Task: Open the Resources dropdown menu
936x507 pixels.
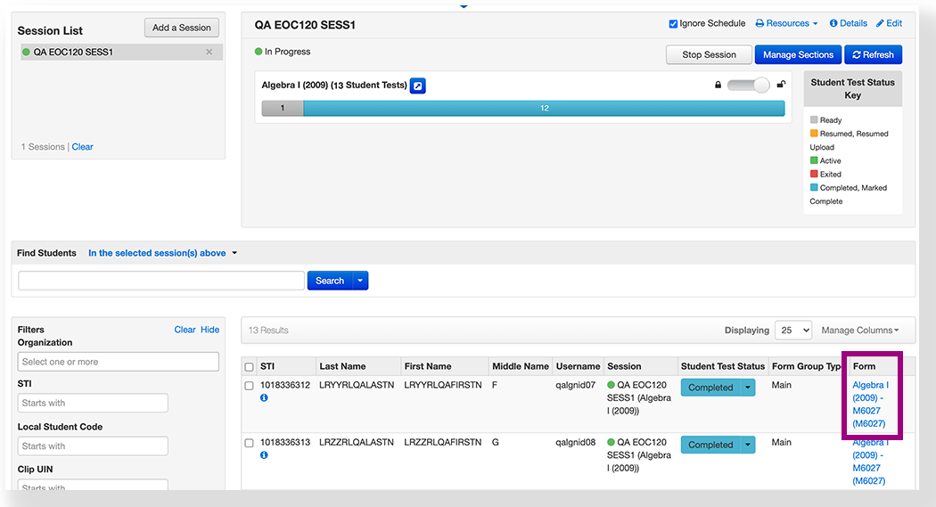Action: click(x=786, y=23)
